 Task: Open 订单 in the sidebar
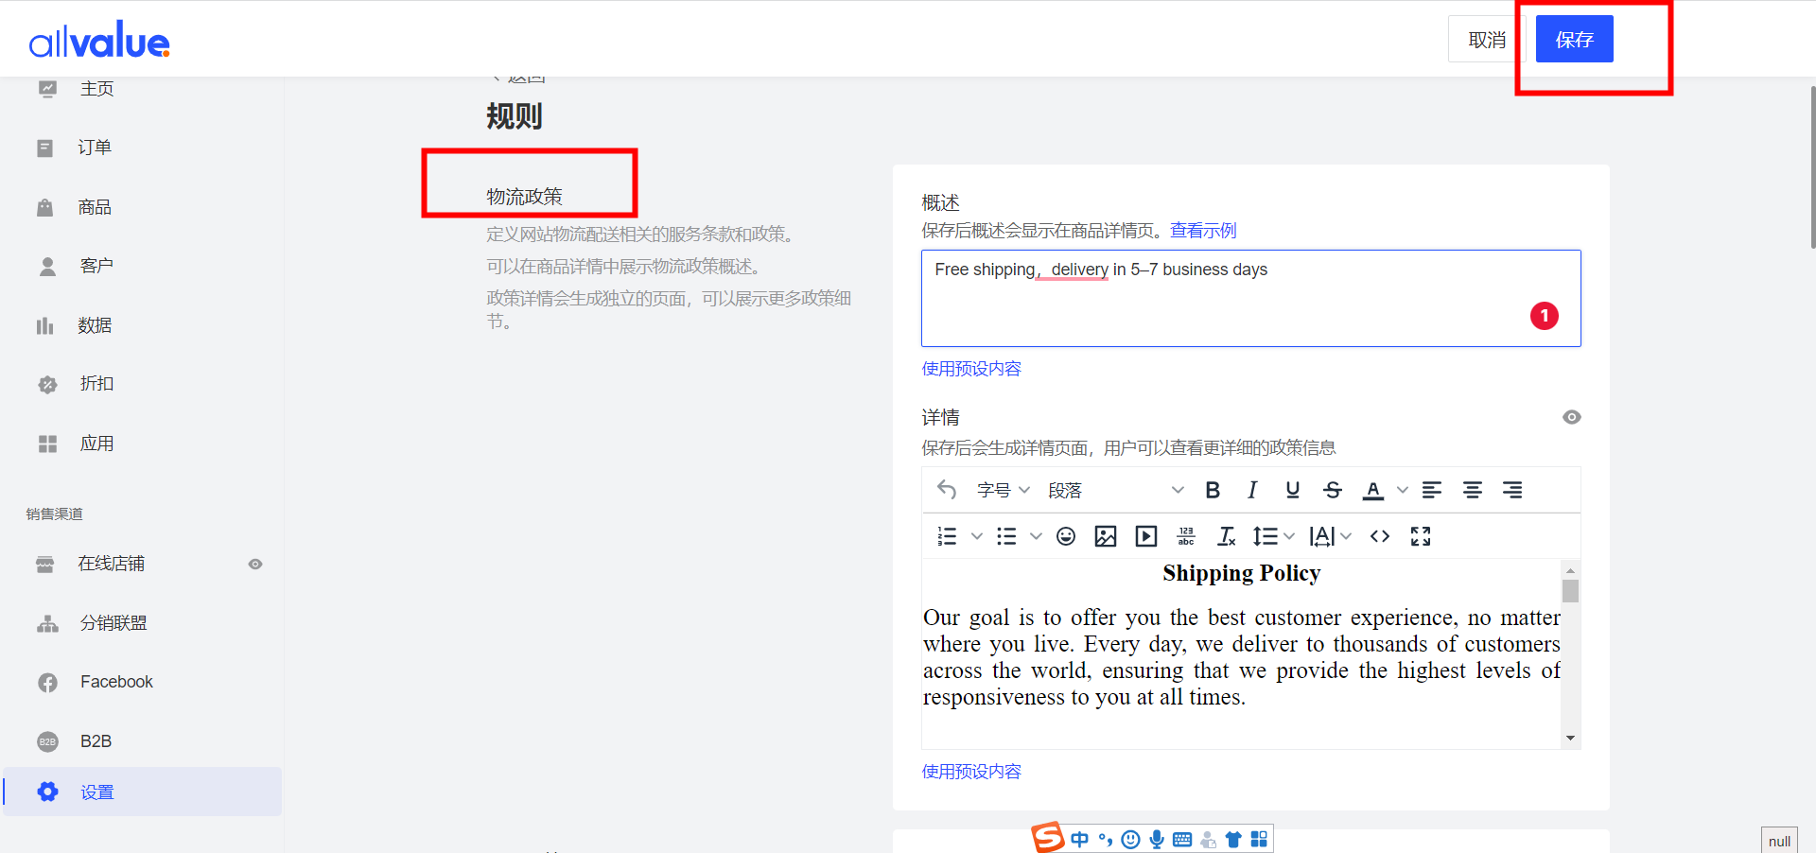(x=94, y=148)
